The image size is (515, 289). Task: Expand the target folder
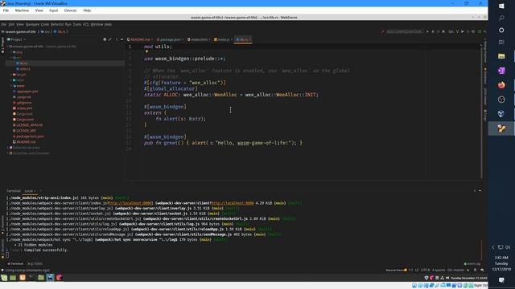[x=11, y=75]
